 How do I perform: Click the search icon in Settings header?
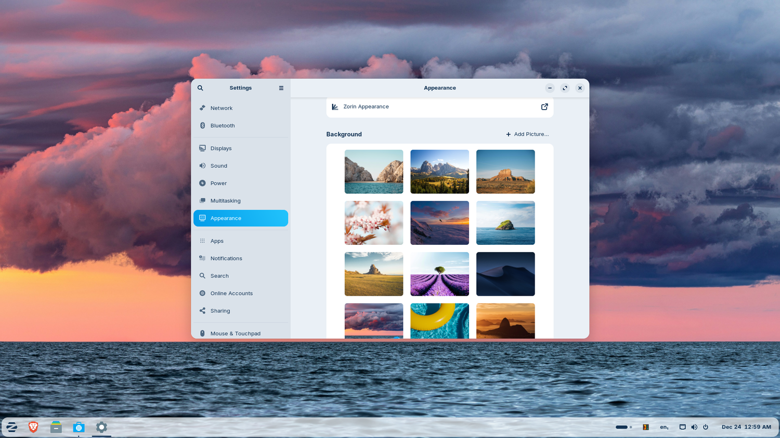[200, 88]
